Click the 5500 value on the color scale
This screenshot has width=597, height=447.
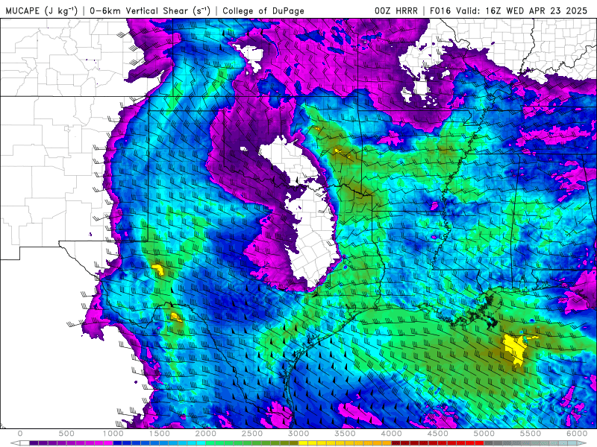coord(531,434)
